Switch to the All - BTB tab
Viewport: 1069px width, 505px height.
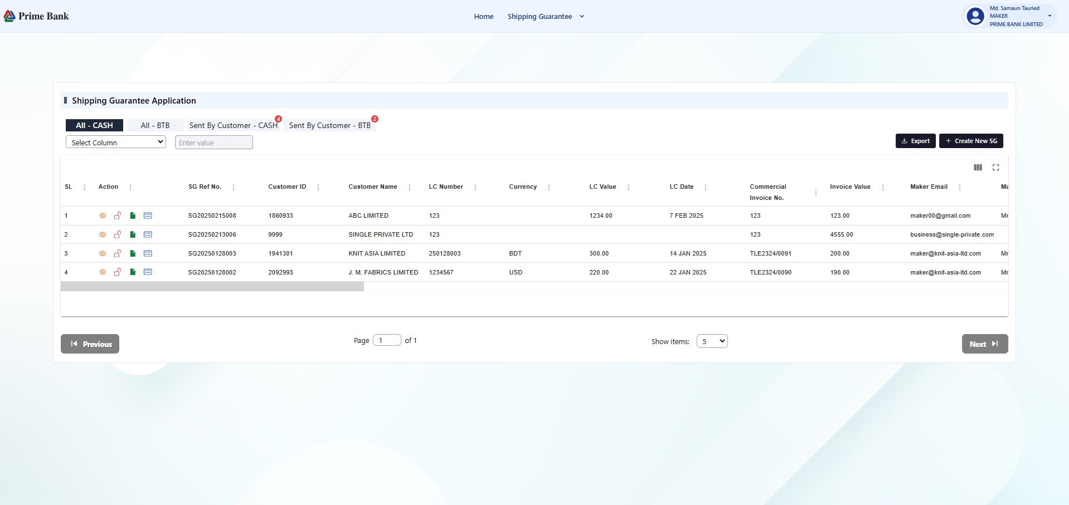tap(155, 125)
